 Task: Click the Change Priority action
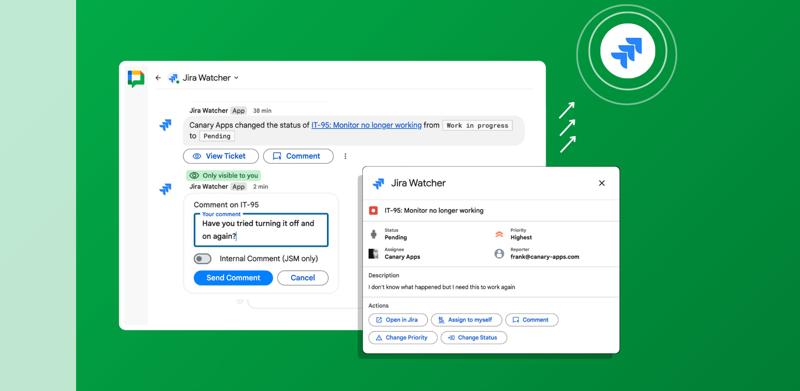[x=403, y=338]
